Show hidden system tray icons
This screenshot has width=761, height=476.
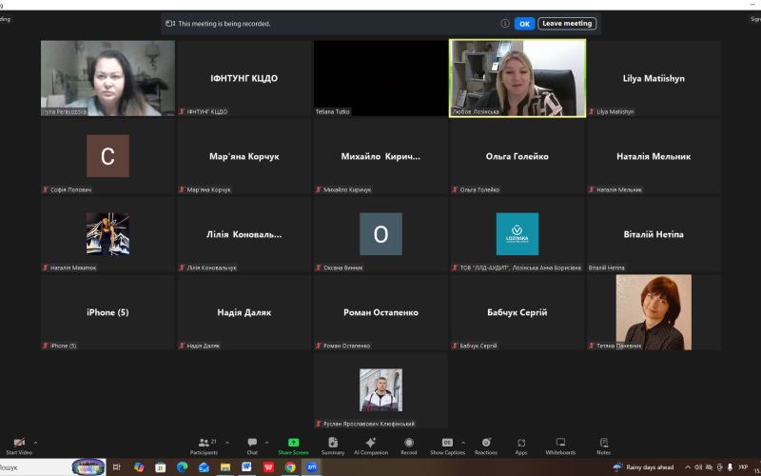[x=688, y=467]
